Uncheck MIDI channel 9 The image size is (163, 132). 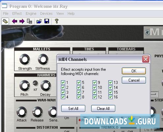pyautogui.click(x=95, y=82)
